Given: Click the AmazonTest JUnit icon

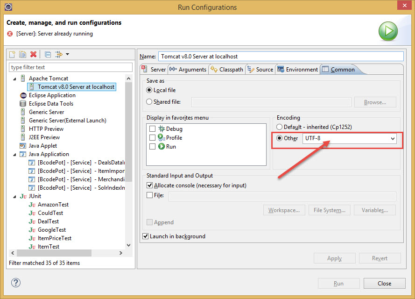Looking at the screenshot, I should pyautogui.click(x=32, y=205).
